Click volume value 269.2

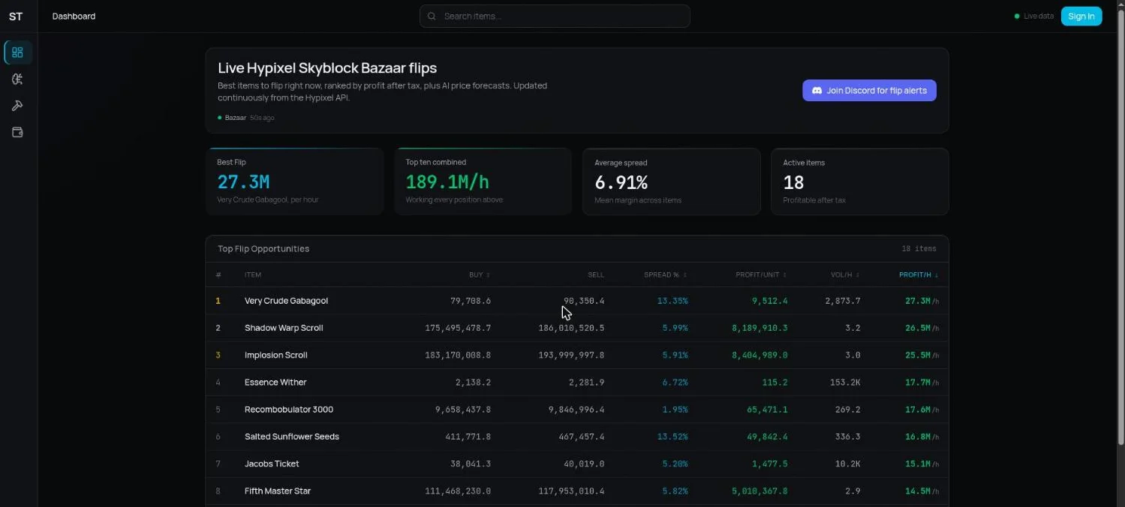tap(847, 409)
